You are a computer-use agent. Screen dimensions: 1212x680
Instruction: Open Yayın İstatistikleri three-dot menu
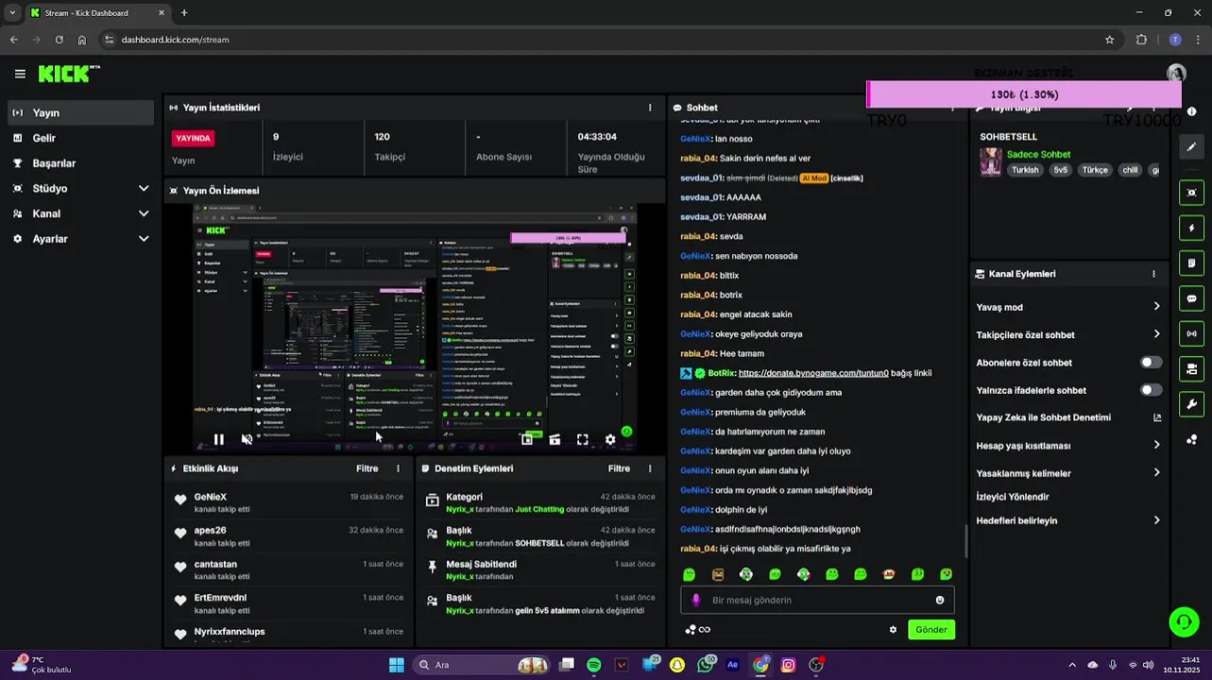pyautogui.click(x=650, y=108)
